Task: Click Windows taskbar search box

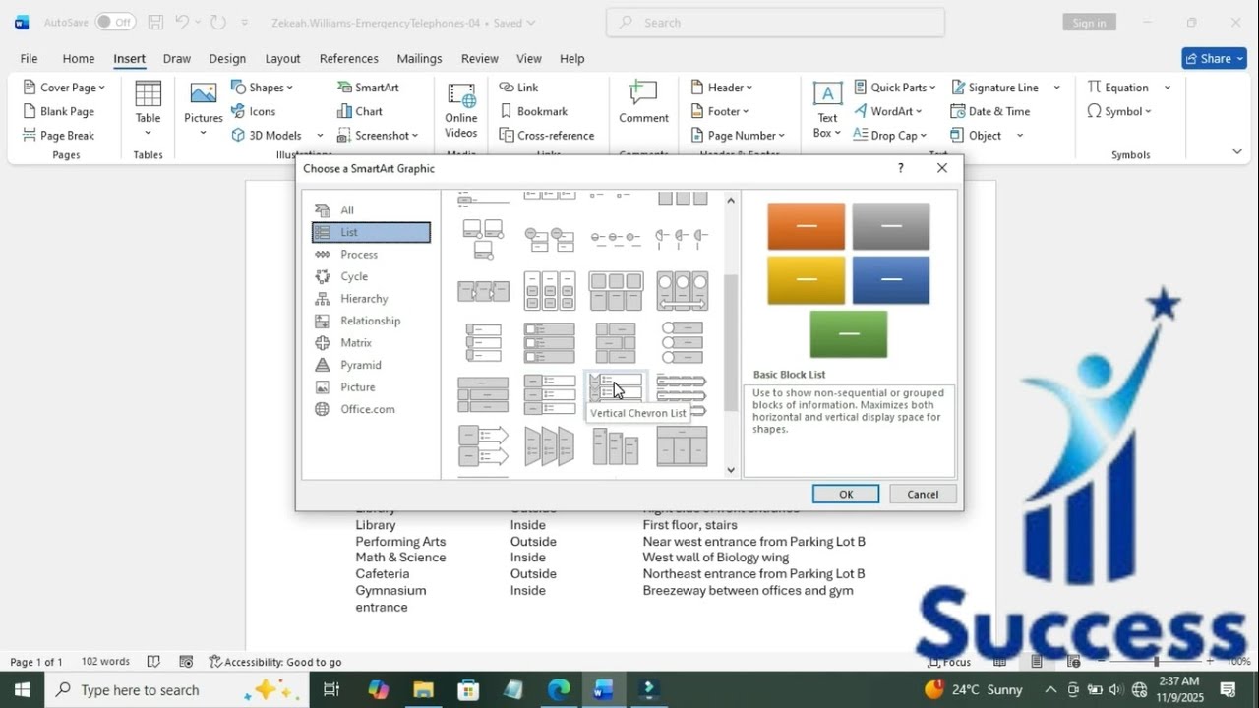Action: point(175,689)
